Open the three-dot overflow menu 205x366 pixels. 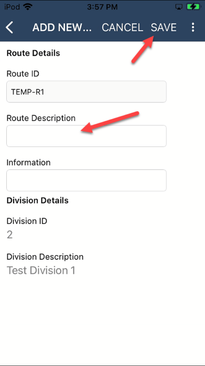click(193, 27)
